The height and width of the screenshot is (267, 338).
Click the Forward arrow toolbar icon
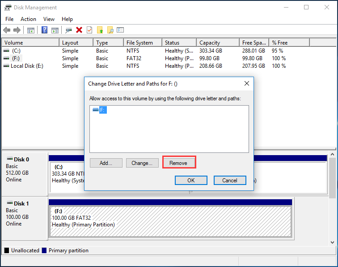[17, 30]
